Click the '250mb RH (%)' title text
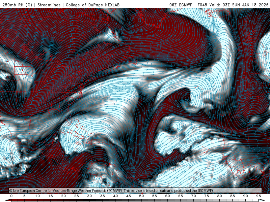 click(17, 5)
